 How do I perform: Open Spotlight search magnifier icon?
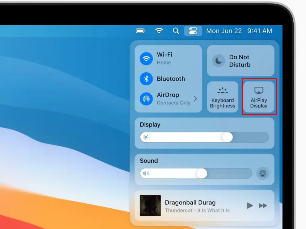pyautogui.click(x=176, y=31)
